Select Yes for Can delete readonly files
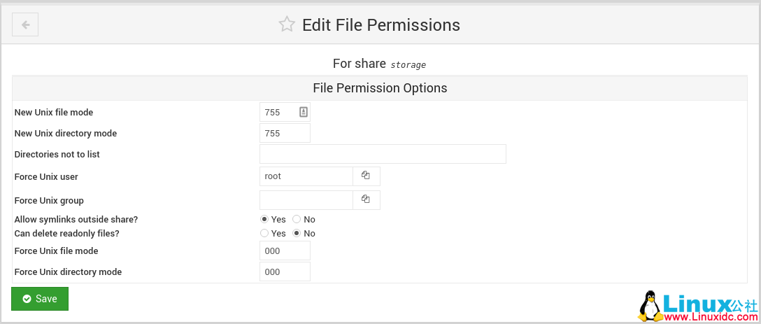This screenshot has width=761, height=324. [x=264, y=234]
